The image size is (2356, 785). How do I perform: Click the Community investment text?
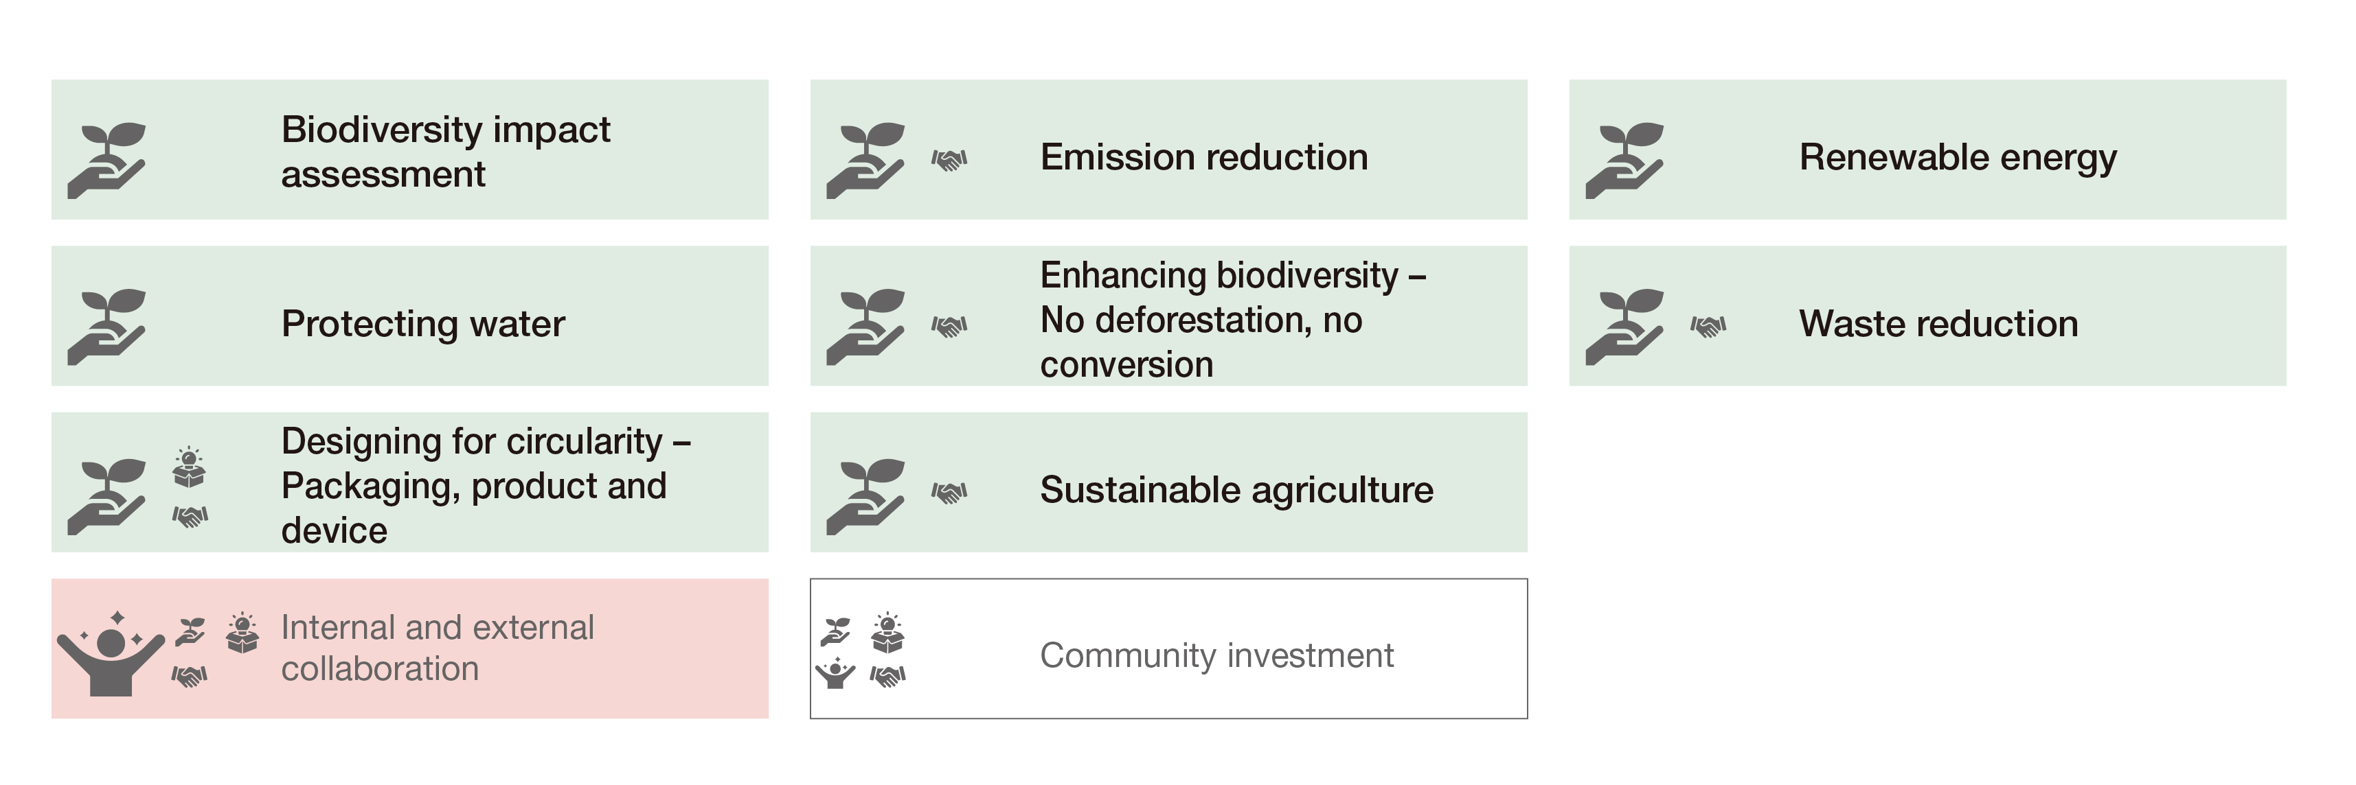click(1216, 655)
